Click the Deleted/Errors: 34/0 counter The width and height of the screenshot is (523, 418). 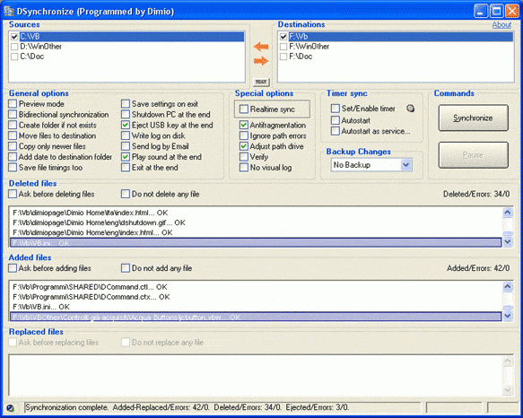476,194
